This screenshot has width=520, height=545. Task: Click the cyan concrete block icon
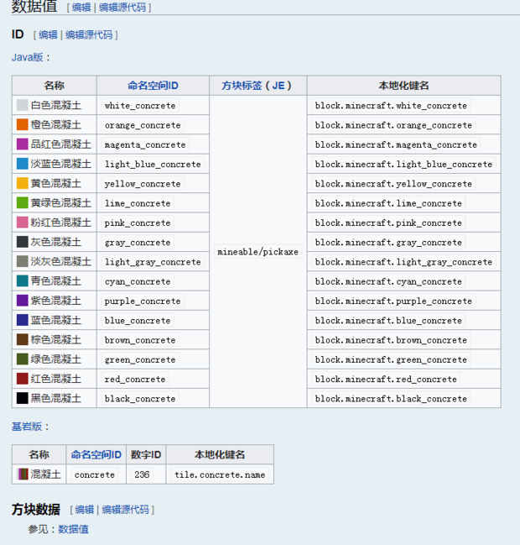point(22,280)
